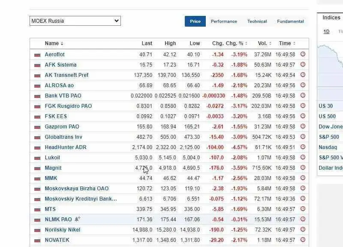This screenshot has width=343, height=247.
Task: Click the clock icon in Lukoil row
Action: coord(303,157)
